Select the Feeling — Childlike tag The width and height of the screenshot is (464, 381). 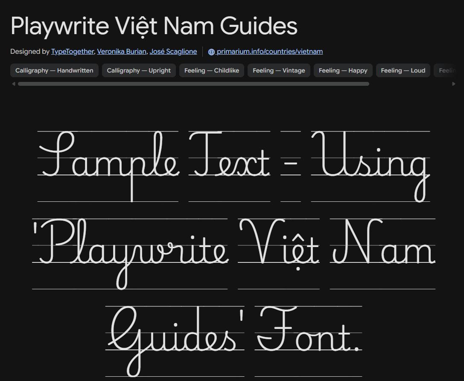pos(212,70)
